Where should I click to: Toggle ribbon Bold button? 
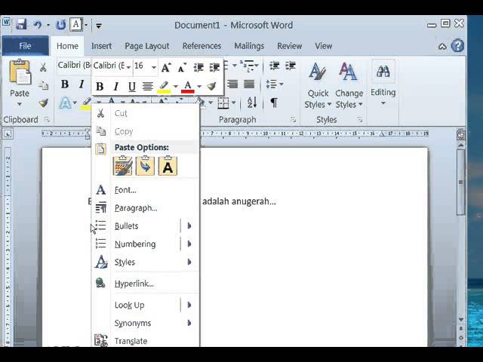pyautogui.click(x=65, y=84)
